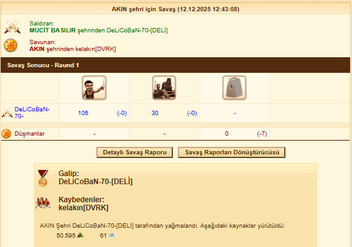Click swords icon beside DeLiCoBaN-70- row
This screenshot has width=352, height=247.
7,113
